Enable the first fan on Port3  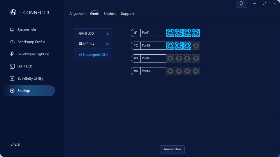[x=170, y=58]
